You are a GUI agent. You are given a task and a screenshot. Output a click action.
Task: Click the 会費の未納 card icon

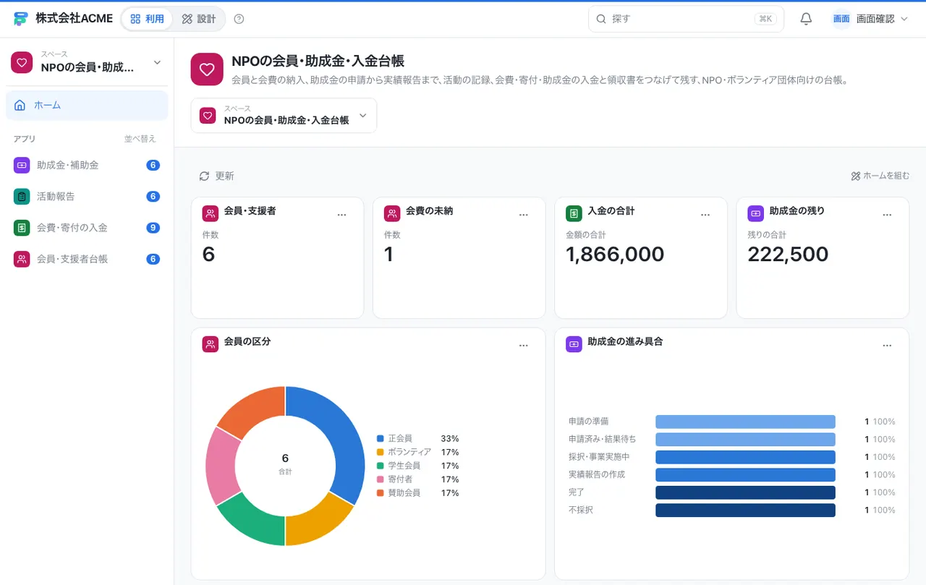(x=392, y=213)
